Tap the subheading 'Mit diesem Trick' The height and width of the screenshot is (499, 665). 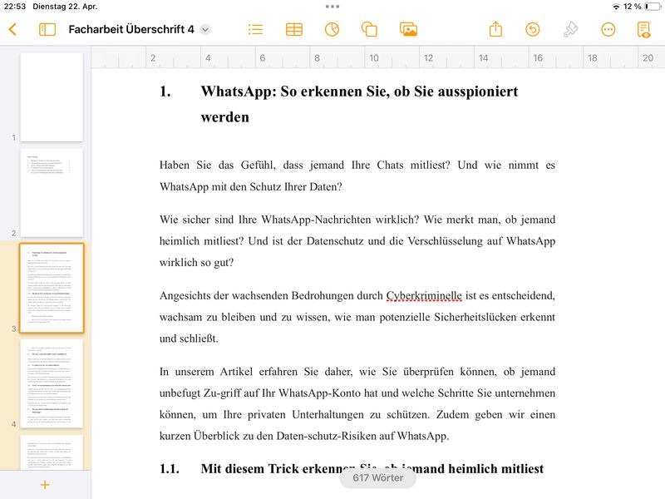[372, 469]
